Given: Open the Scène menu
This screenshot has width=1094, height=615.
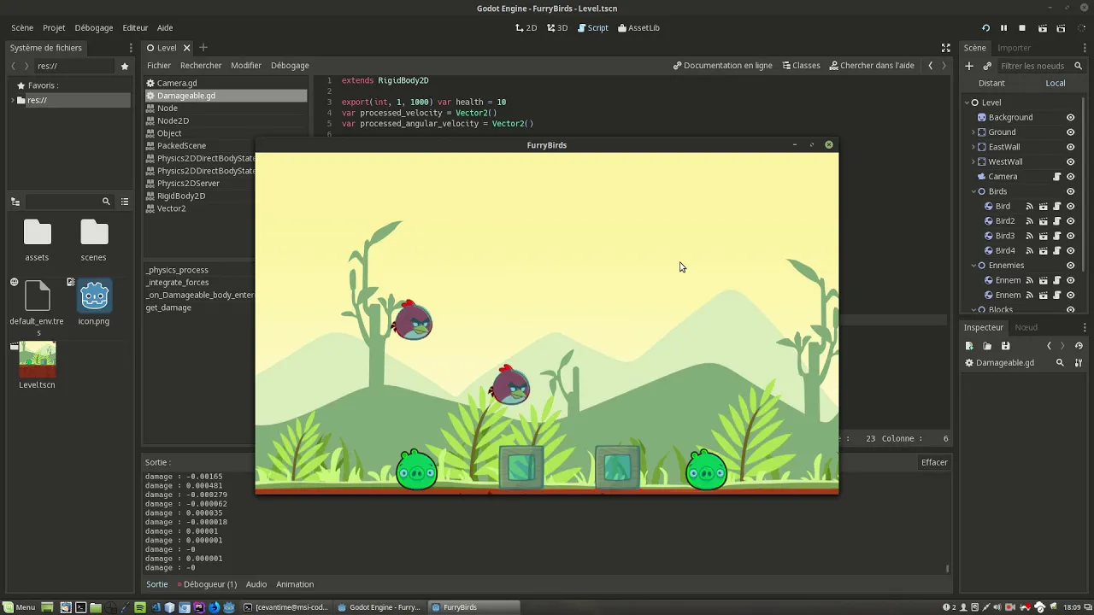Looking at the screenshot, I should click(x=22, y=28).
